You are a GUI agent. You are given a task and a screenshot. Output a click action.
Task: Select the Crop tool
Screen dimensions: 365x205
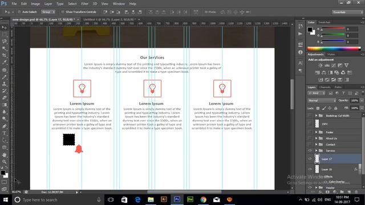tap(4, 55)
